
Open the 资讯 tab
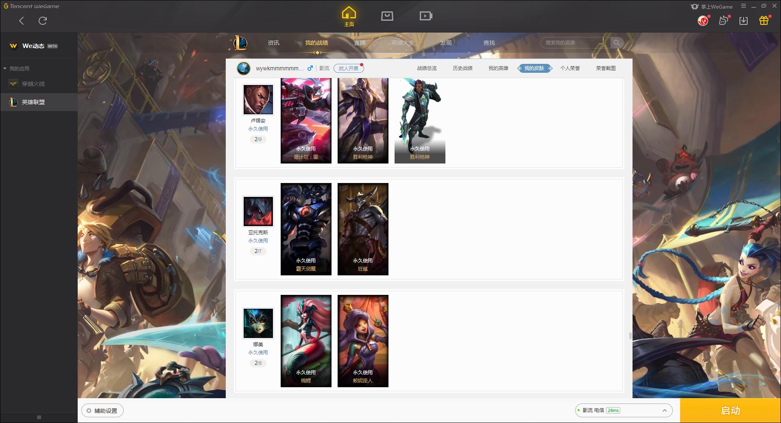pos(274,43)
